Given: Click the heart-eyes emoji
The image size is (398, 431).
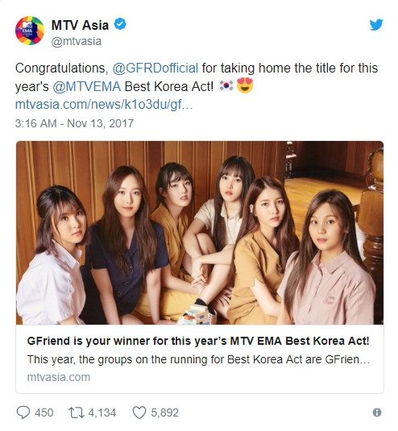Looking at the screenshot, I should click(x=245, y=85).
